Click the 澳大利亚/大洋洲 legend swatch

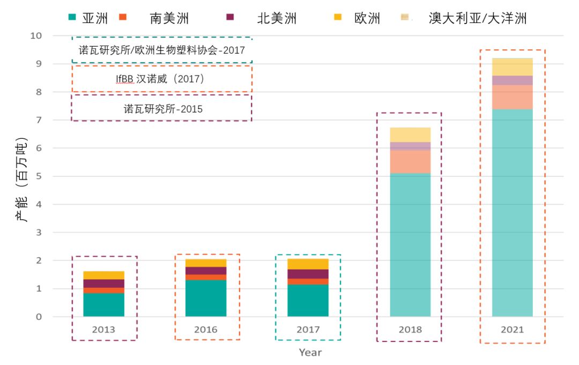click(x=405, y=18)
